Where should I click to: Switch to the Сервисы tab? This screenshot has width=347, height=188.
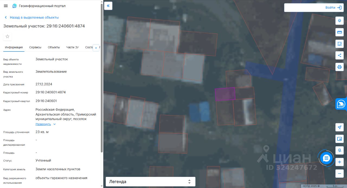tap(35, 47)
